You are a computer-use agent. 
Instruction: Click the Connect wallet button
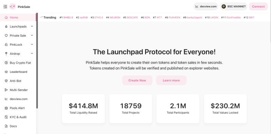tap(258, 6)
